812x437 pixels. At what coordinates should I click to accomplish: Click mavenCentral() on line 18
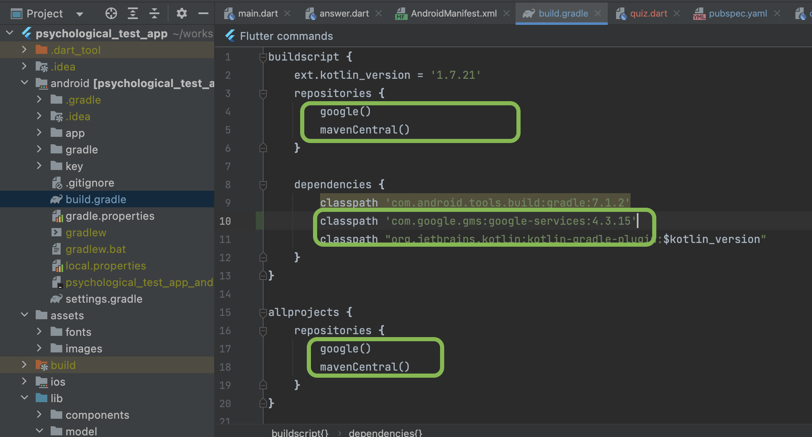[x=364, y=367]
